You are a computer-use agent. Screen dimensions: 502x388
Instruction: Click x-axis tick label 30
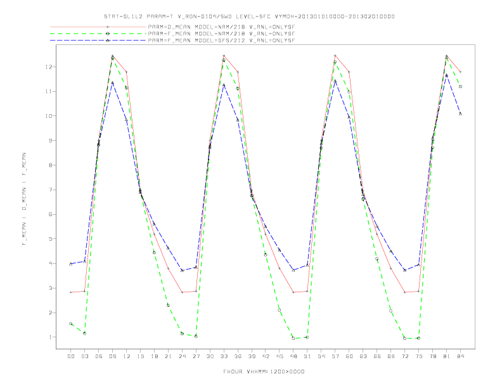click(x=210, y=356)
